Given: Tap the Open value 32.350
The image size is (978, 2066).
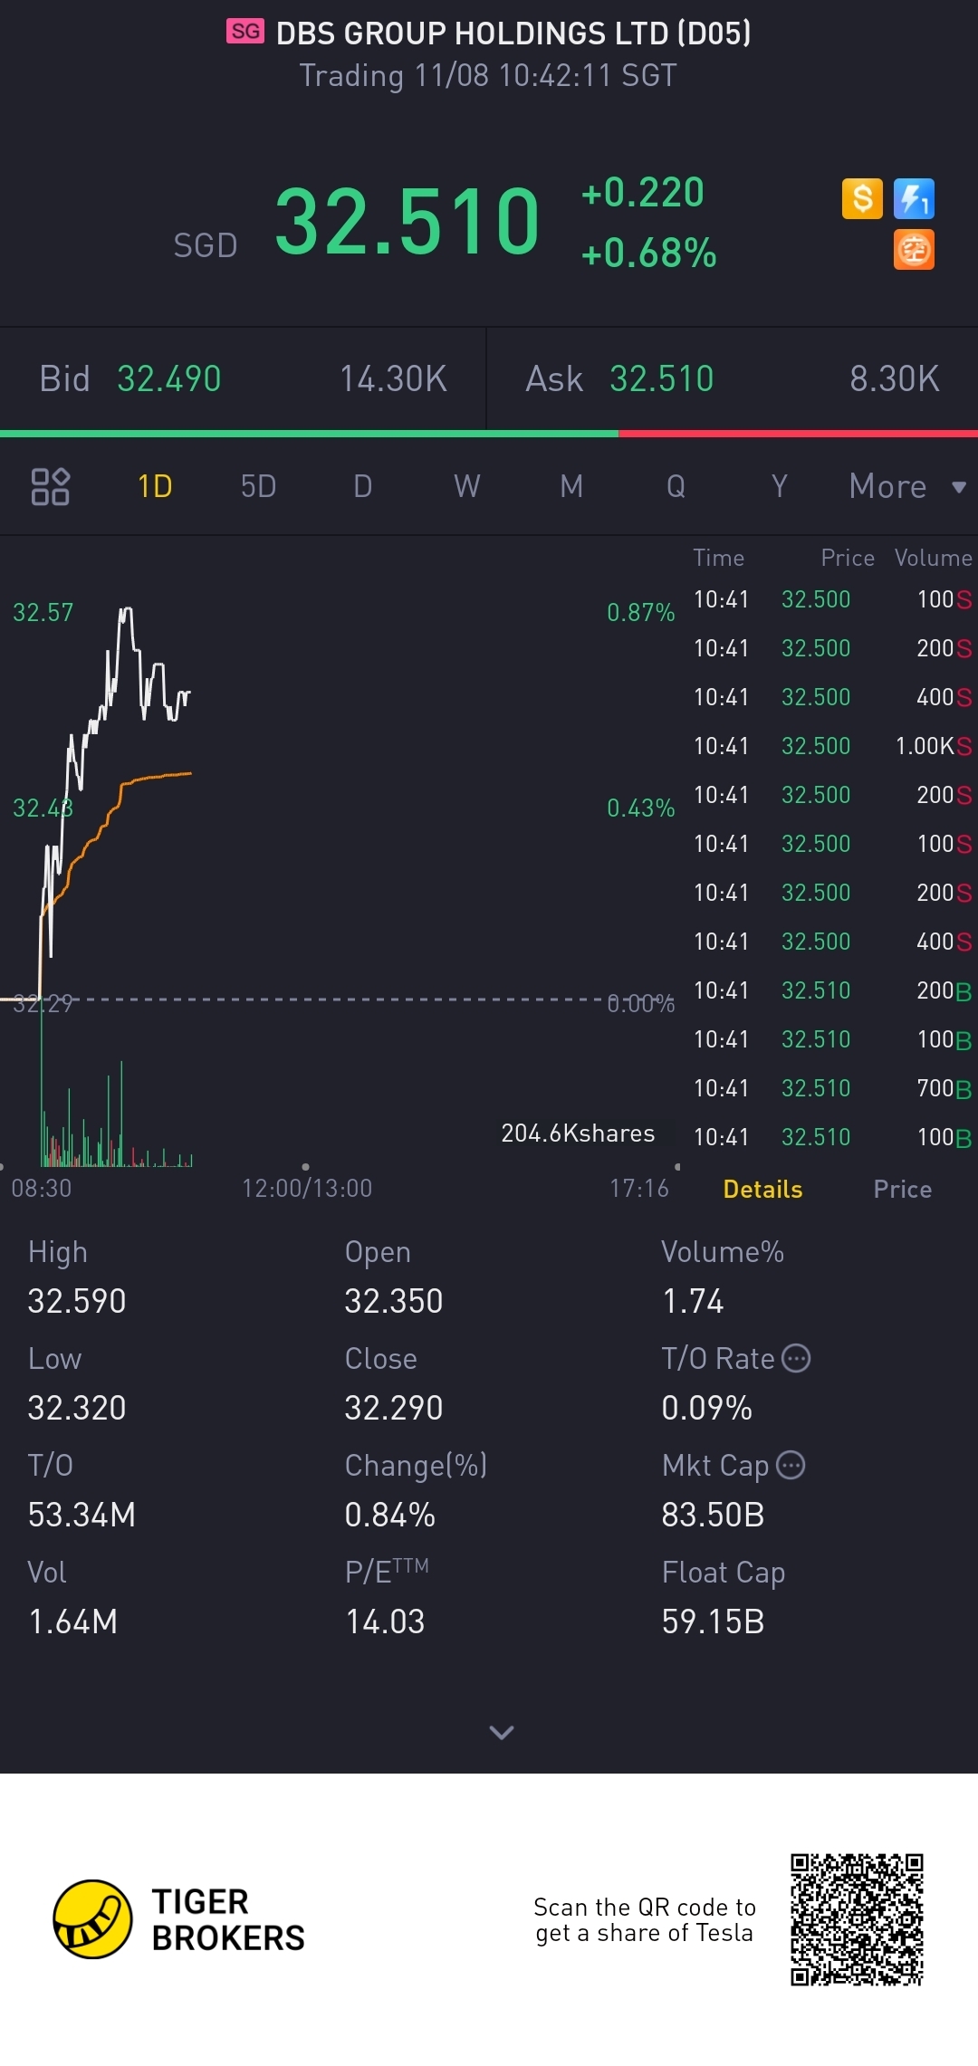Looking at the screenshot, I should [394, 1301].
